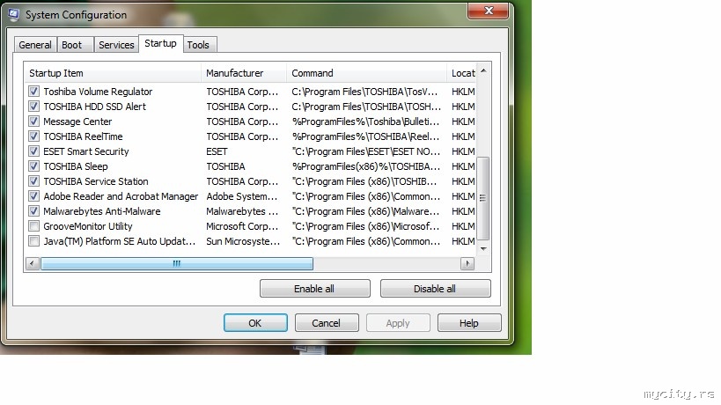Switch to the Services tab
Screen dimensions: 721x405
tap(116, 45)
